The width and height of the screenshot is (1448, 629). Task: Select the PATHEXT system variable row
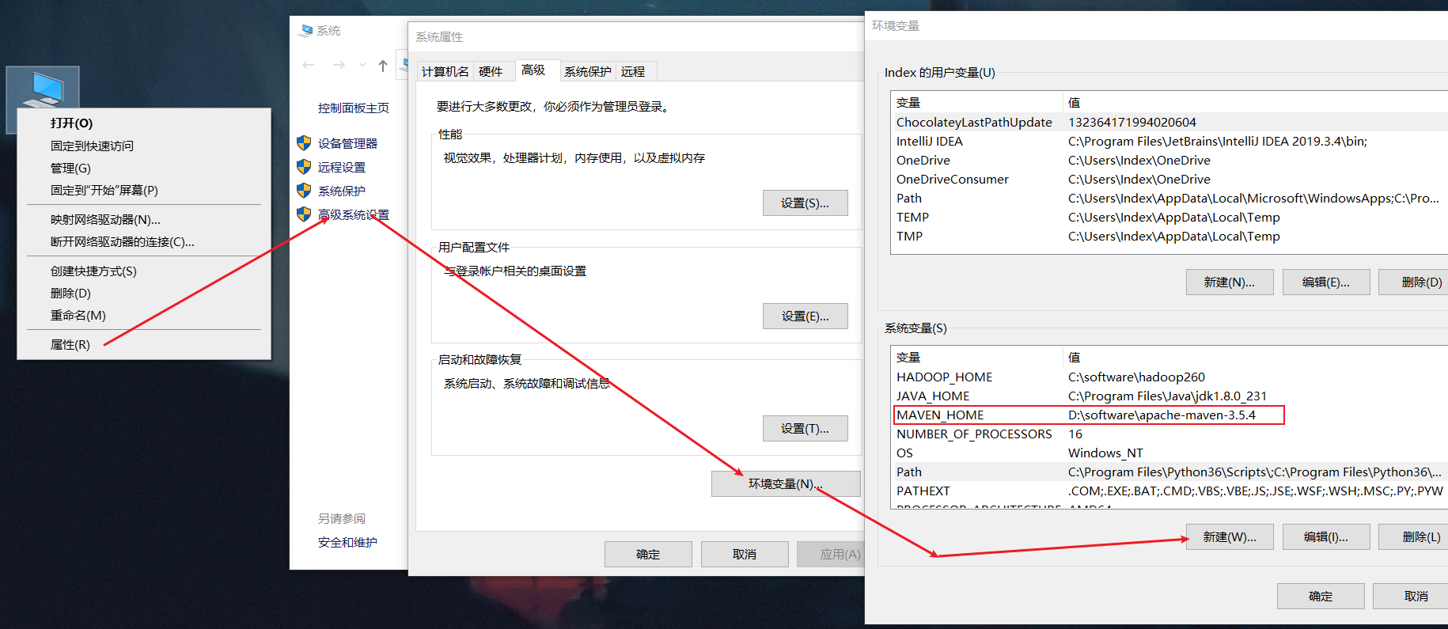[x=1169, y=491]
